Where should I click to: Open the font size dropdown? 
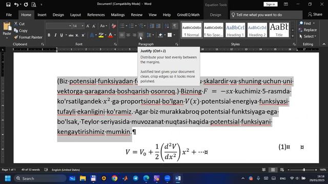coord(83,26)
